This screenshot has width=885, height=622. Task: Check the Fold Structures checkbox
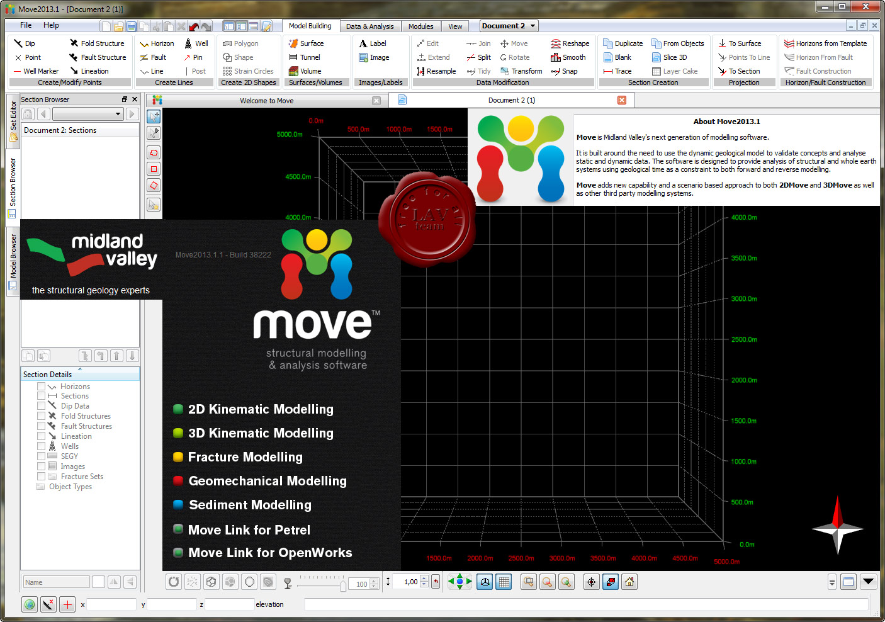click(41, 416)
